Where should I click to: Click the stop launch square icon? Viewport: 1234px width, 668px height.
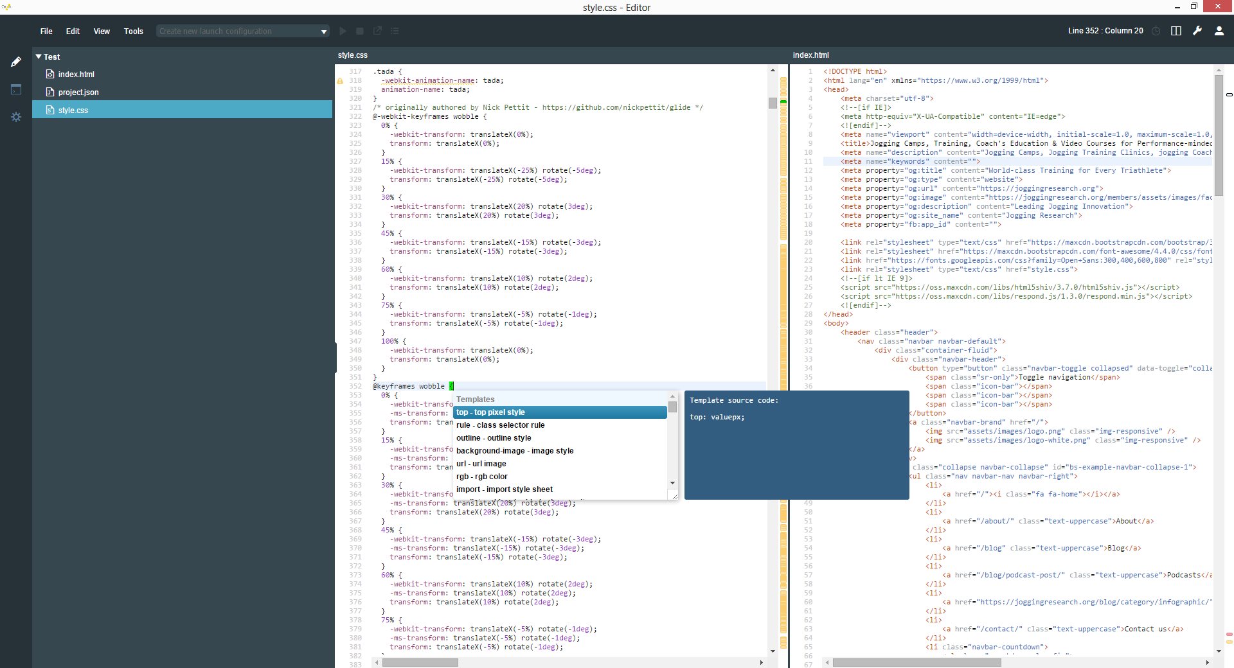[360, 31]
